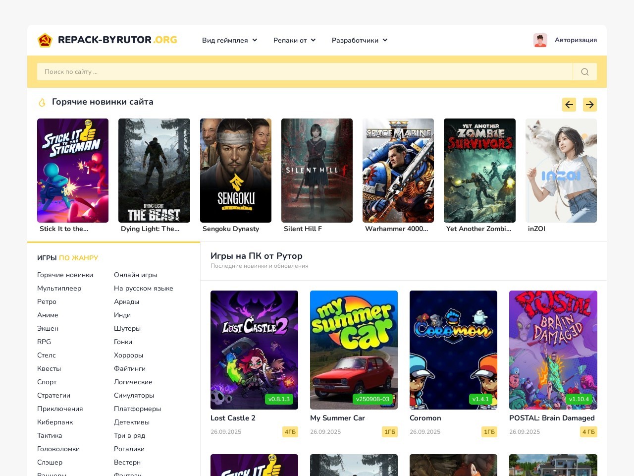This screenshot has height=476, width=634.
Task: Click the flame icon beside Горячие новинки сайта
Action: click(42, 102)
